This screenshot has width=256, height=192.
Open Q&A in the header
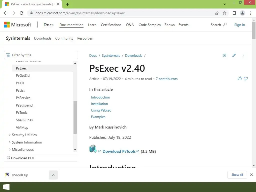click(130, 25)
